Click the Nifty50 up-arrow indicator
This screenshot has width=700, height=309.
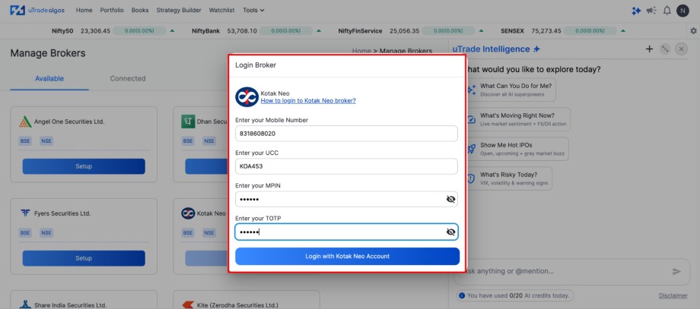click(172, 30)
